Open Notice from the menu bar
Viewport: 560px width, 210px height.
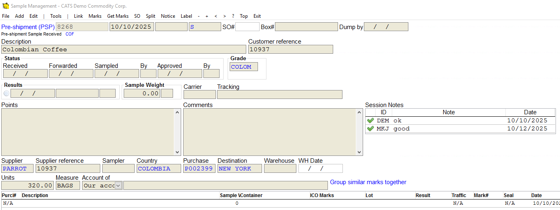coord(168,16)
